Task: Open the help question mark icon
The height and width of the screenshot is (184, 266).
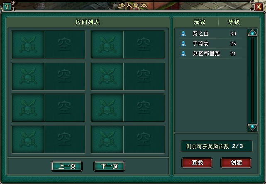Action: [x=7, y=7]
